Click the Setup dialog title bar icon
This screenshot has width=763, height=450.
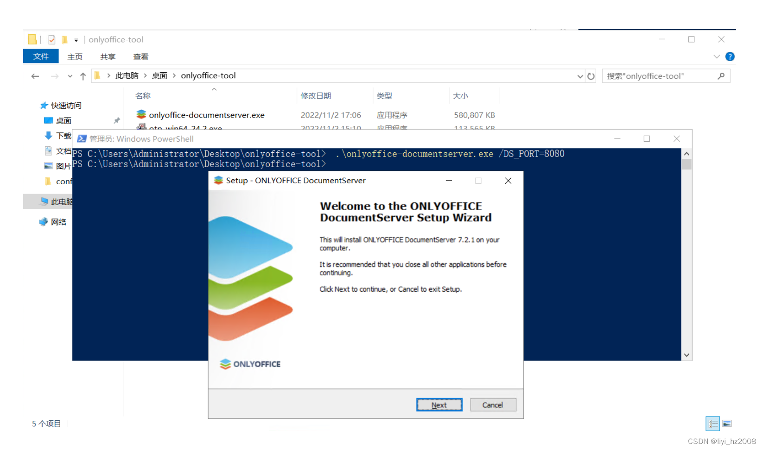(218, 181)
